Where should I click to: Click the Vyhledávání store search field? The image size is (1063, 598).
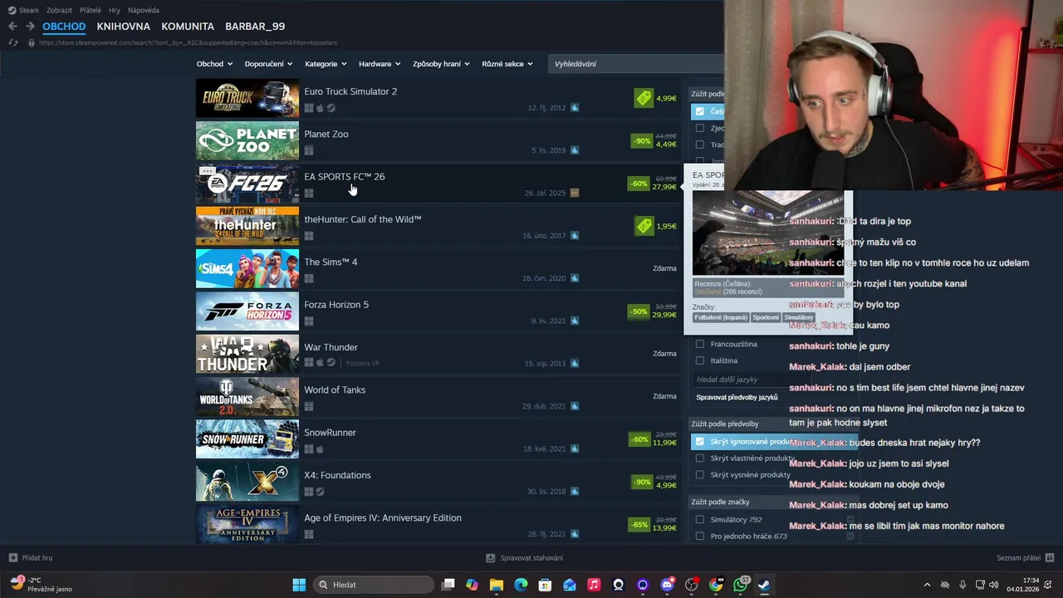coord(636,64)
